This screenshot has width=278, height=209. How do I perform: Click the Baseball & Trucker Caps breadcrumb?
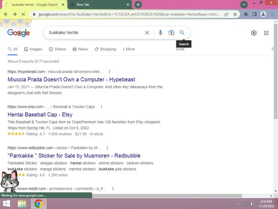(x=74, y=107)
